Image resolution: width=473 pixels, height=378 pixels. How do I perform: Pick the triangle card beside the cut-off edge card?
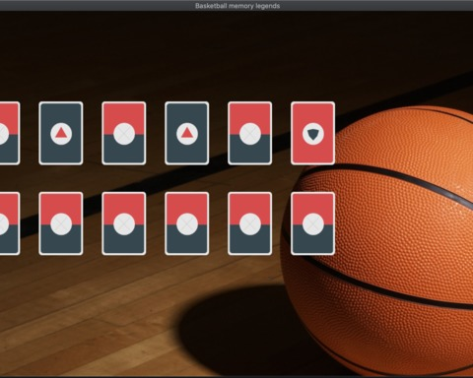61,133
